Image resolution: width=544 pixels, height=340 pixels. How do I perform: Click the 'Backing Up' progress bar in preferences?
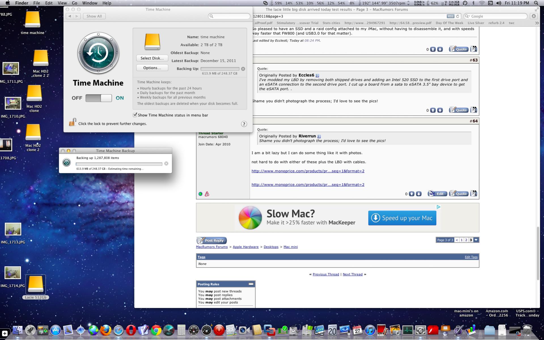220,69
